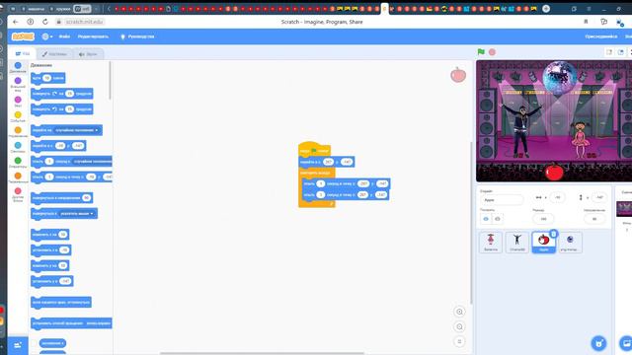632x355 pixels.
Task: Switch to large stage layout
Action: (x=621, y=52)
